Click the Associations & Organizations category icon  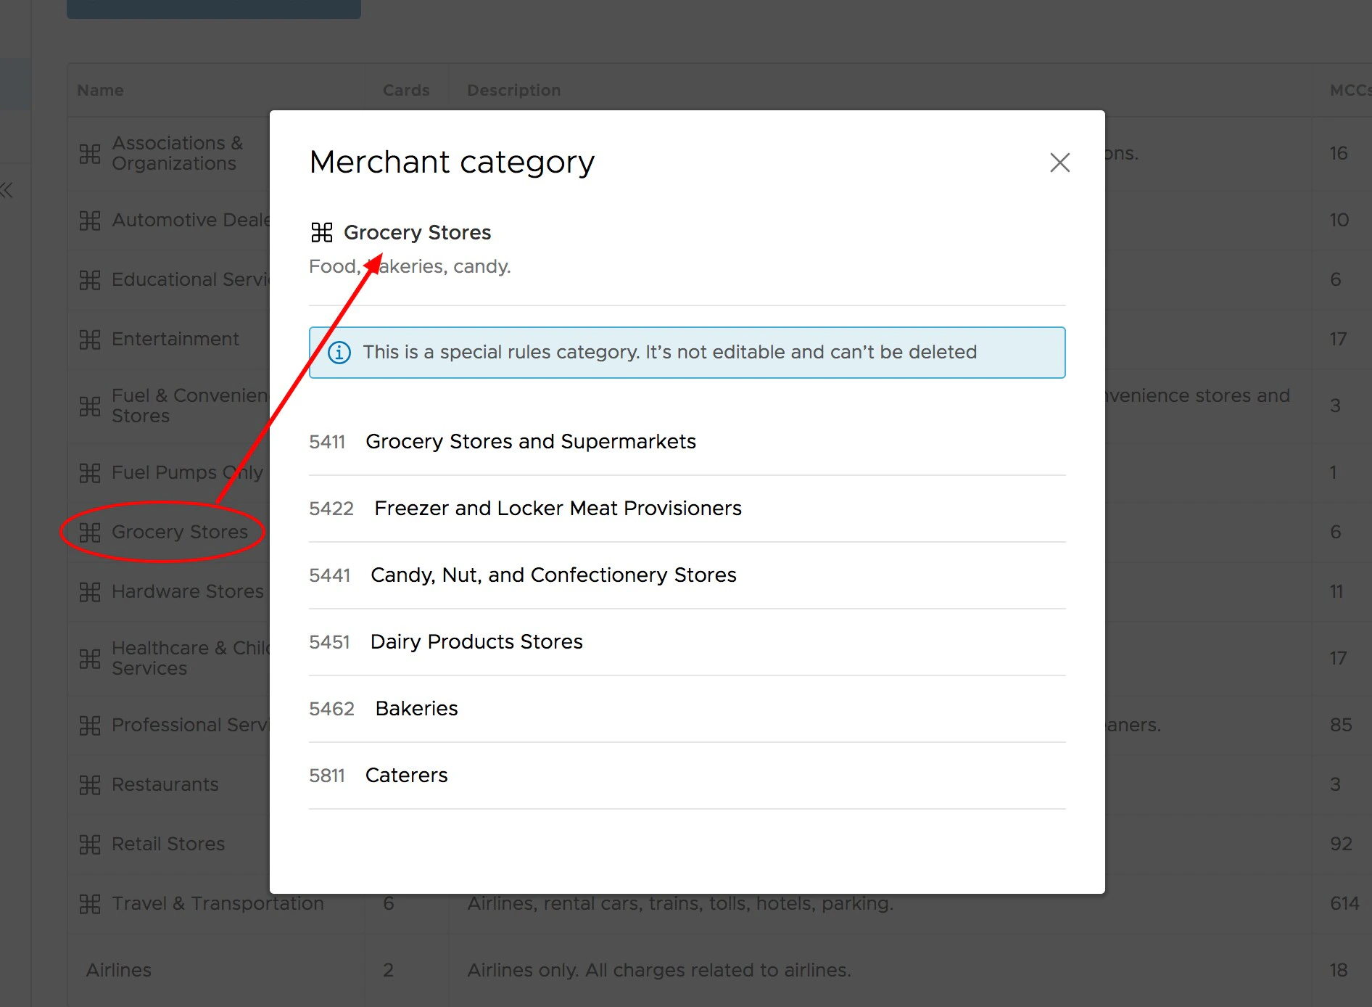(90, 154)
